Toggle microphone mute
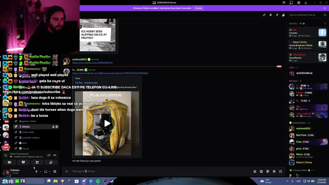 [x=36, y=172]
